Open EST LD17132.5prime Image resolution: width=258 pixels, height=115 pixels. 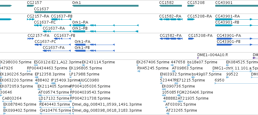tap(54, 98)
